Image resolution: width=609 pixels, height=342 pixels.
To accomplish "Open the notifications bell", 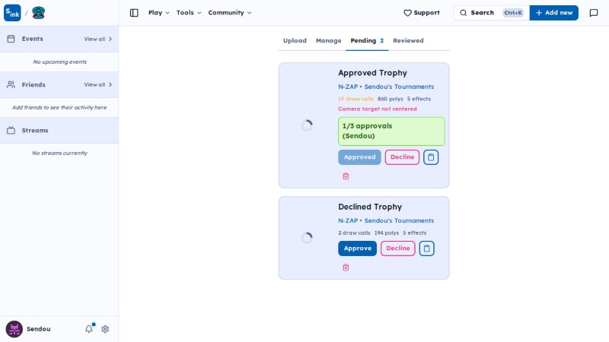I will pos(89,329).
